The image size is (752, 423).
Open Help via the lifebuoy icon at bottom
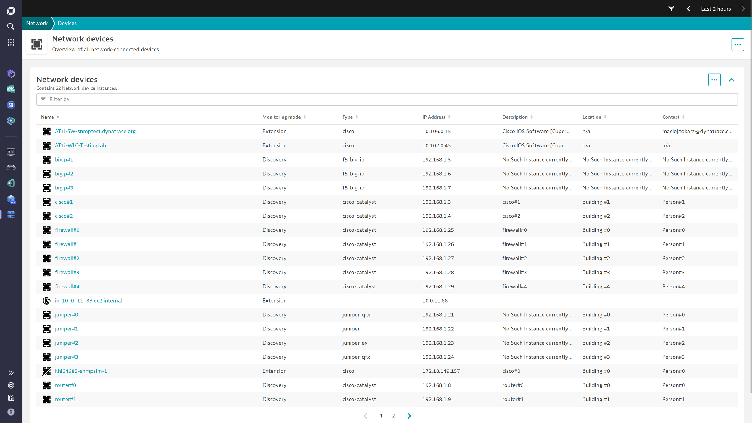point(11,385)
